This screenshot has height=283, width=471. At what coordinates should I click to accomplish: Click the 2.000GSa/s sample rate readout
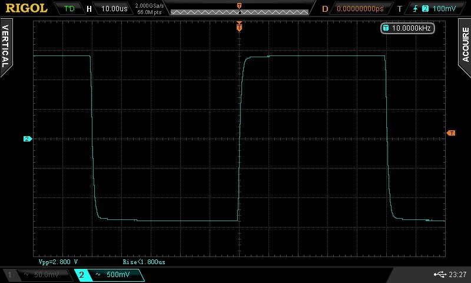tap(150, 5)
